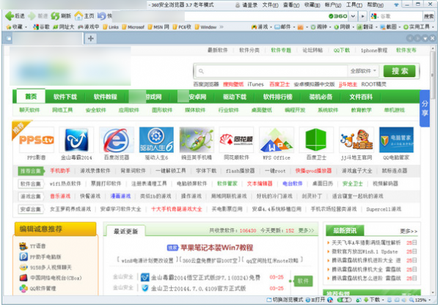440x307 pixels.
Task: Open the 苹果笔记本装Win7教程 headline link
Action: click(x=216, y=248)
